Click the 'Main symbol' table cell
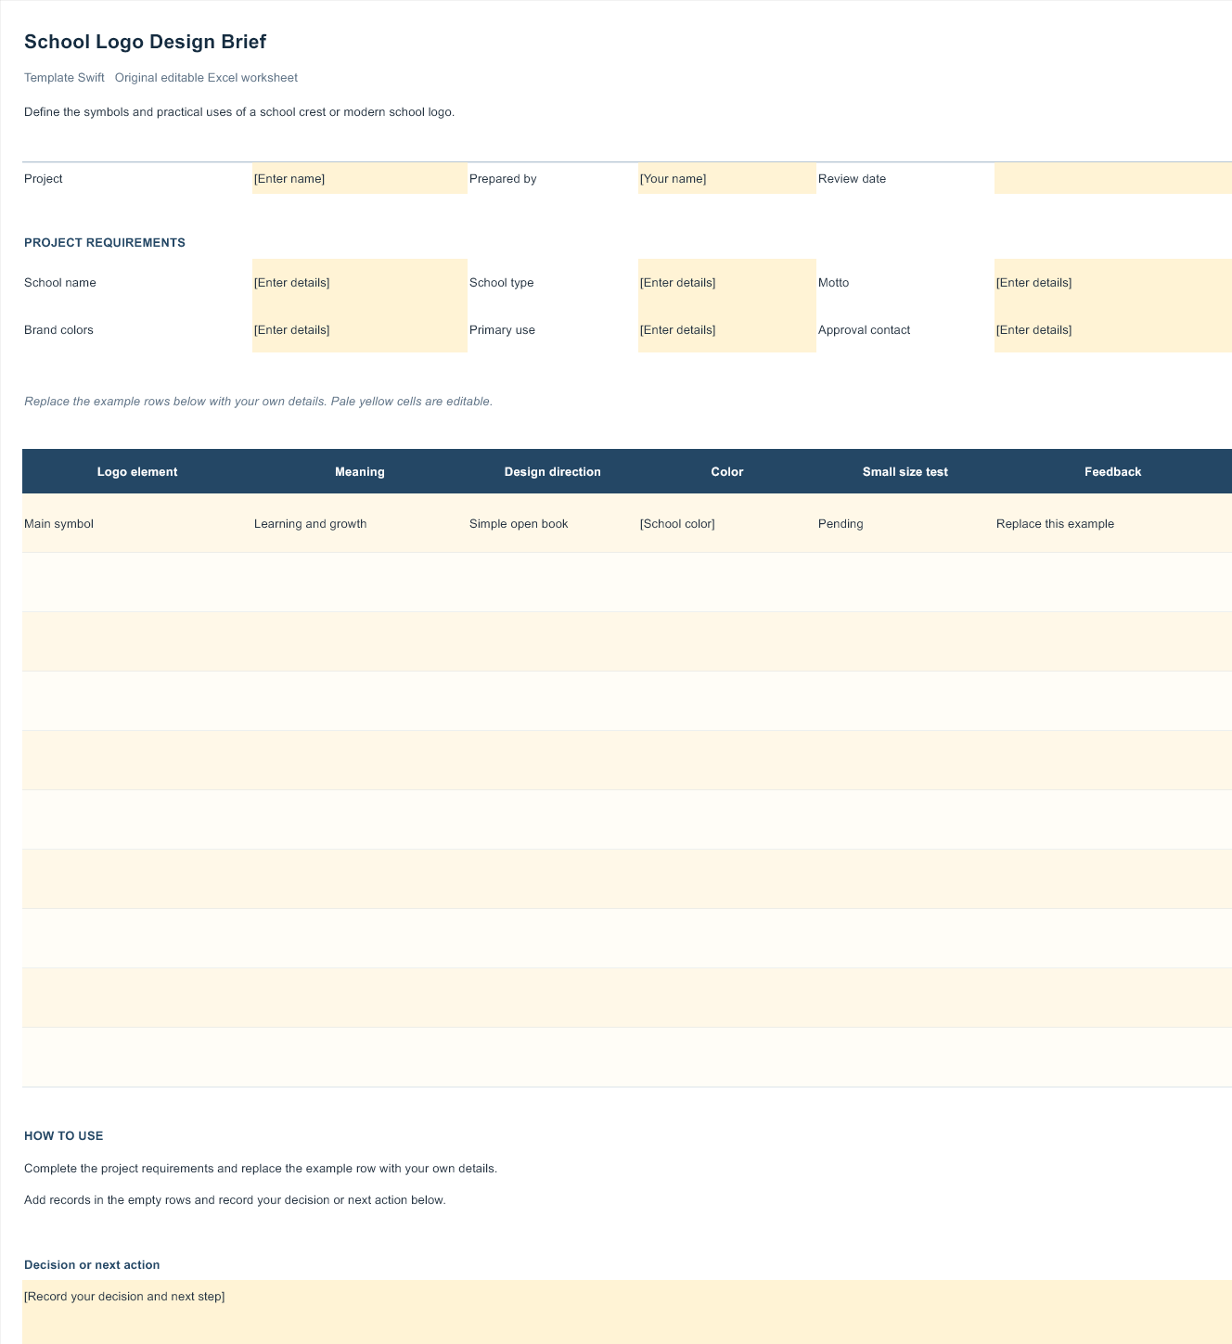The width and height of the screenshot is (1232, 1344). (137, 524)
